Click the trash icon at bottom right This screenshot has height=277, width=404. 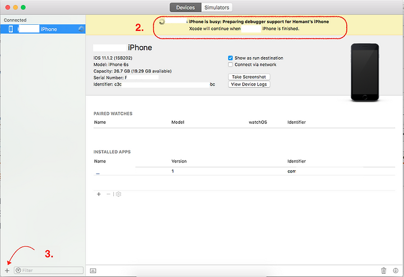point(384,271)
